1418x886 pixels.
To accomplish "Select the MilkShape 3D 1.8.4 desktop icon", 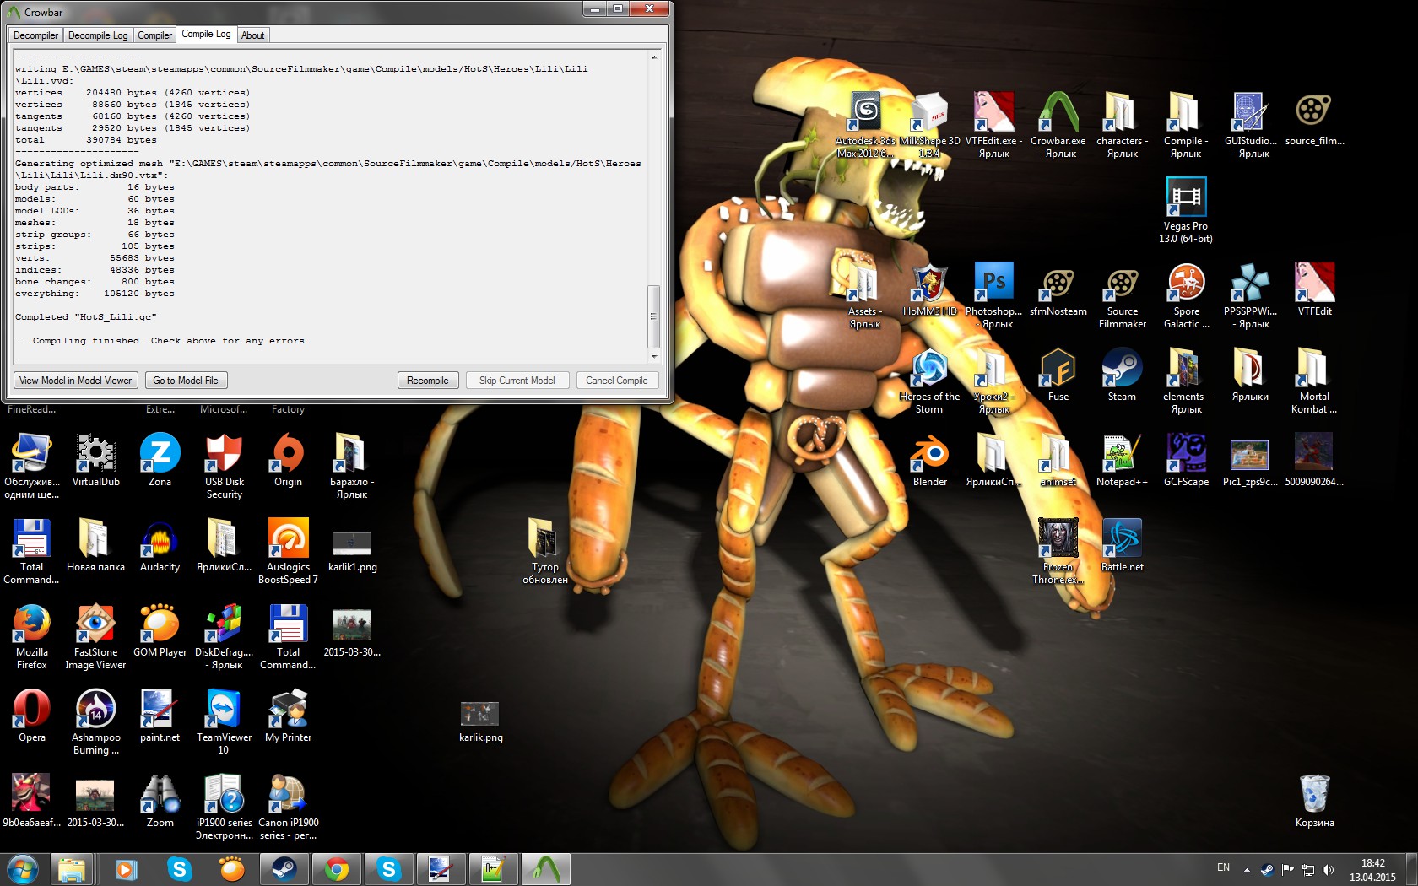I will tap(929, 125).
